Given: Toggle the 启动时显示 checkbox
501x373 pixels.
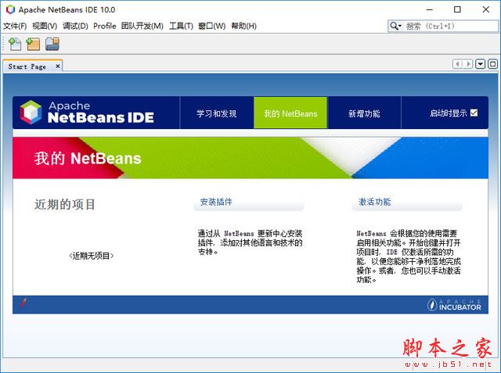Looking at the screenshot, I should 474,113.
